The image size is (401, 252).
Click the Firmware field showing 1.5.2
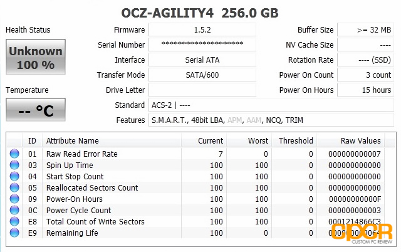(x=202, y=30)
